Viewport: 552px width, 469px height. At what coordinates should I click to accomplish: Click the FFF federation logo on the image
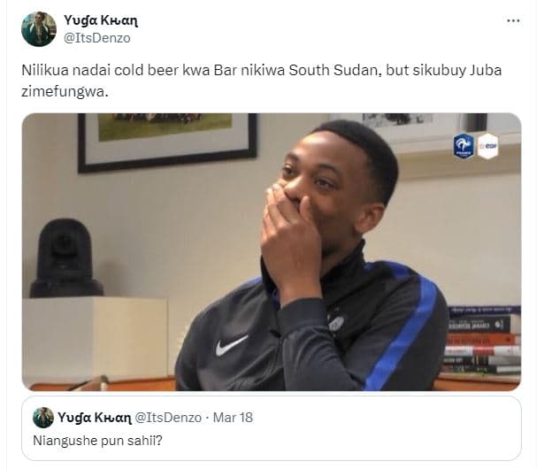click(464, 145)
